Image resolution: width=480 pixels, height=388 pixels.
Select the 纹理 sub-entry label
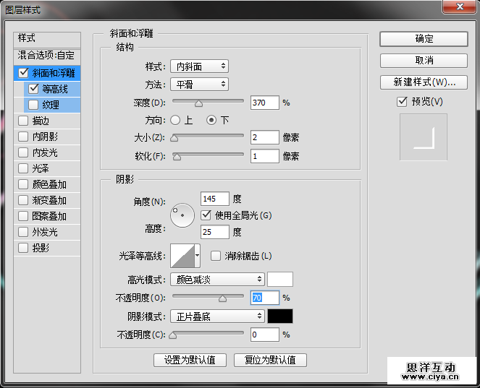point(51,105)
